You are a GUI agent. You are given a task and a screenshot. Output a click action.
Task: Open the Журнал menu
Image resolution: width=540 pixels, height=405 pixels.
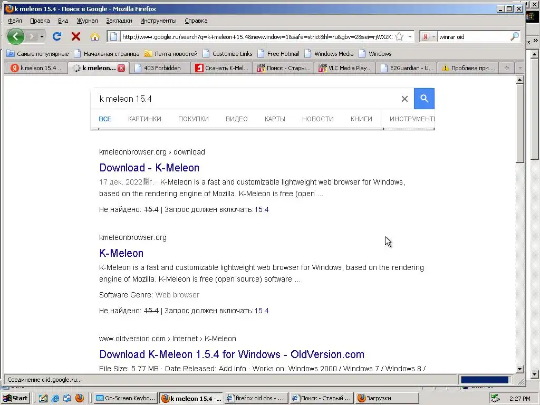coord(87,21)
